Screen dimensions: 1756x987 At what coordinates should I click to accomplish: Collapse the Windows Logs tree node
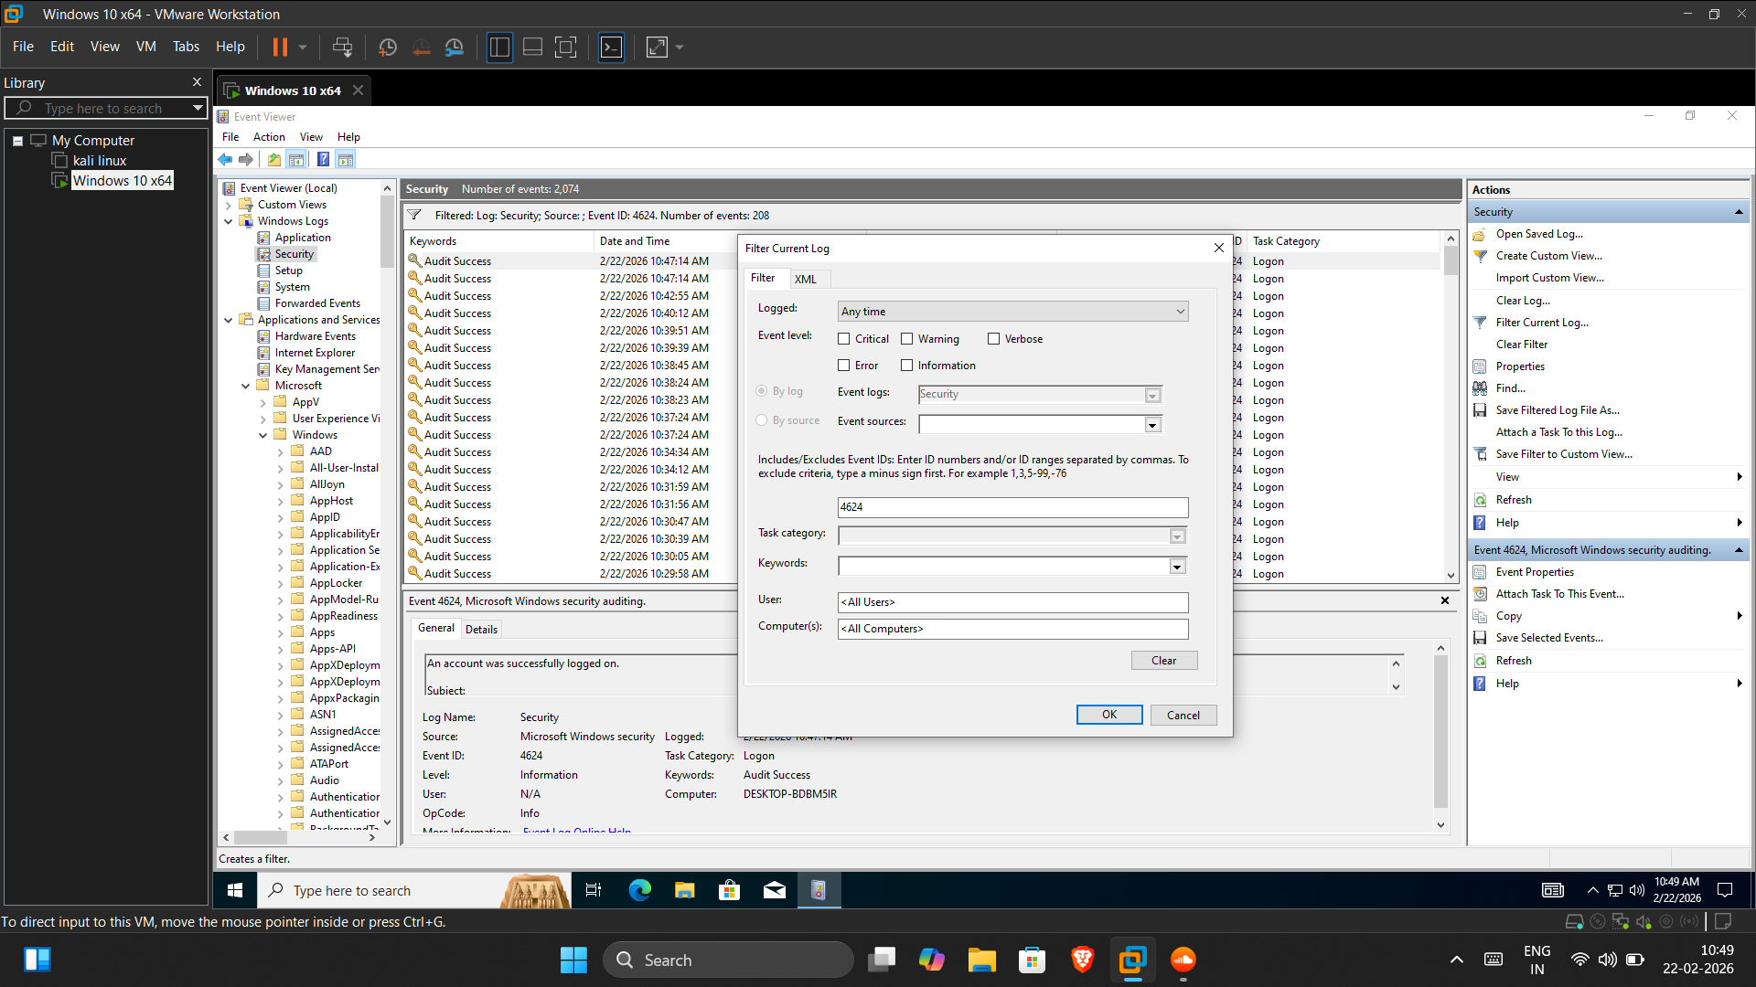coord(229,221)
